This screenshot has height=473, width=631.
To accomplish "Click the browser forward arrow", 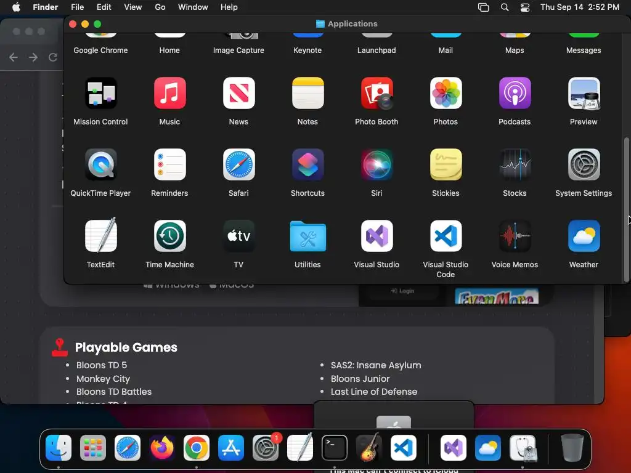I will coord(33,57).
